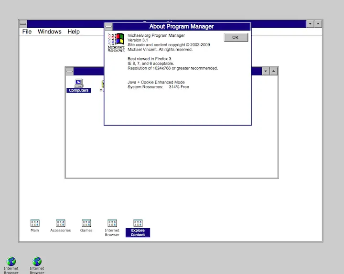Minimize the inner group window via down arrow
This screenshot has width=344, height=274.
(266, 71)
